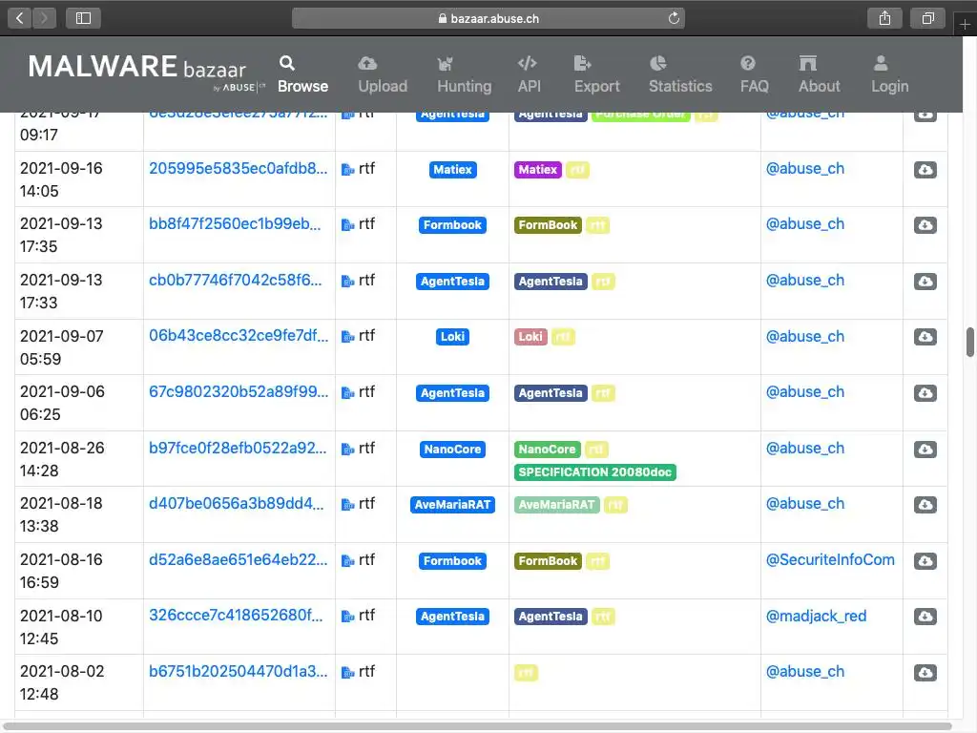Open the Statistics page
The height and width of the screenshot is (733, 977).
tap(680, 74)
